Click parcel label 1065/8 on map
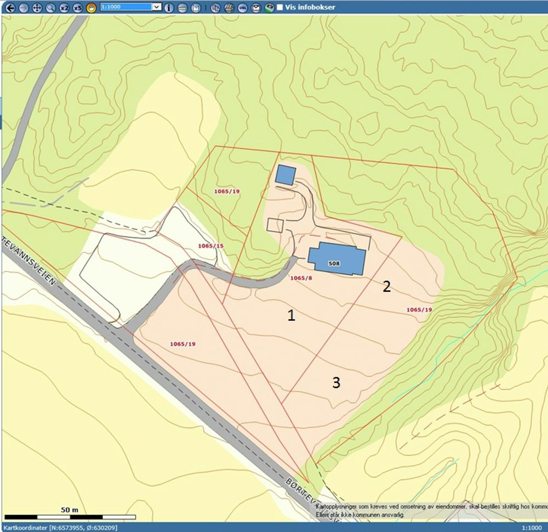This screenshot has height=532, width=548. (x=301, y=278)
